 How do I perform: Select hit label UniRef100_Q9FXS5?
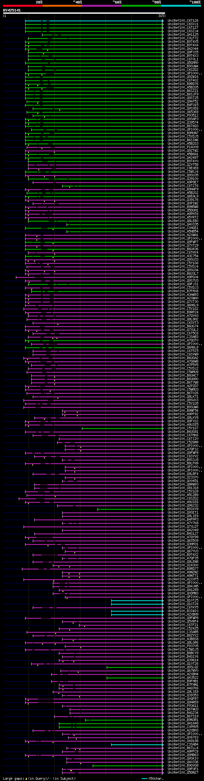[183, 52]
